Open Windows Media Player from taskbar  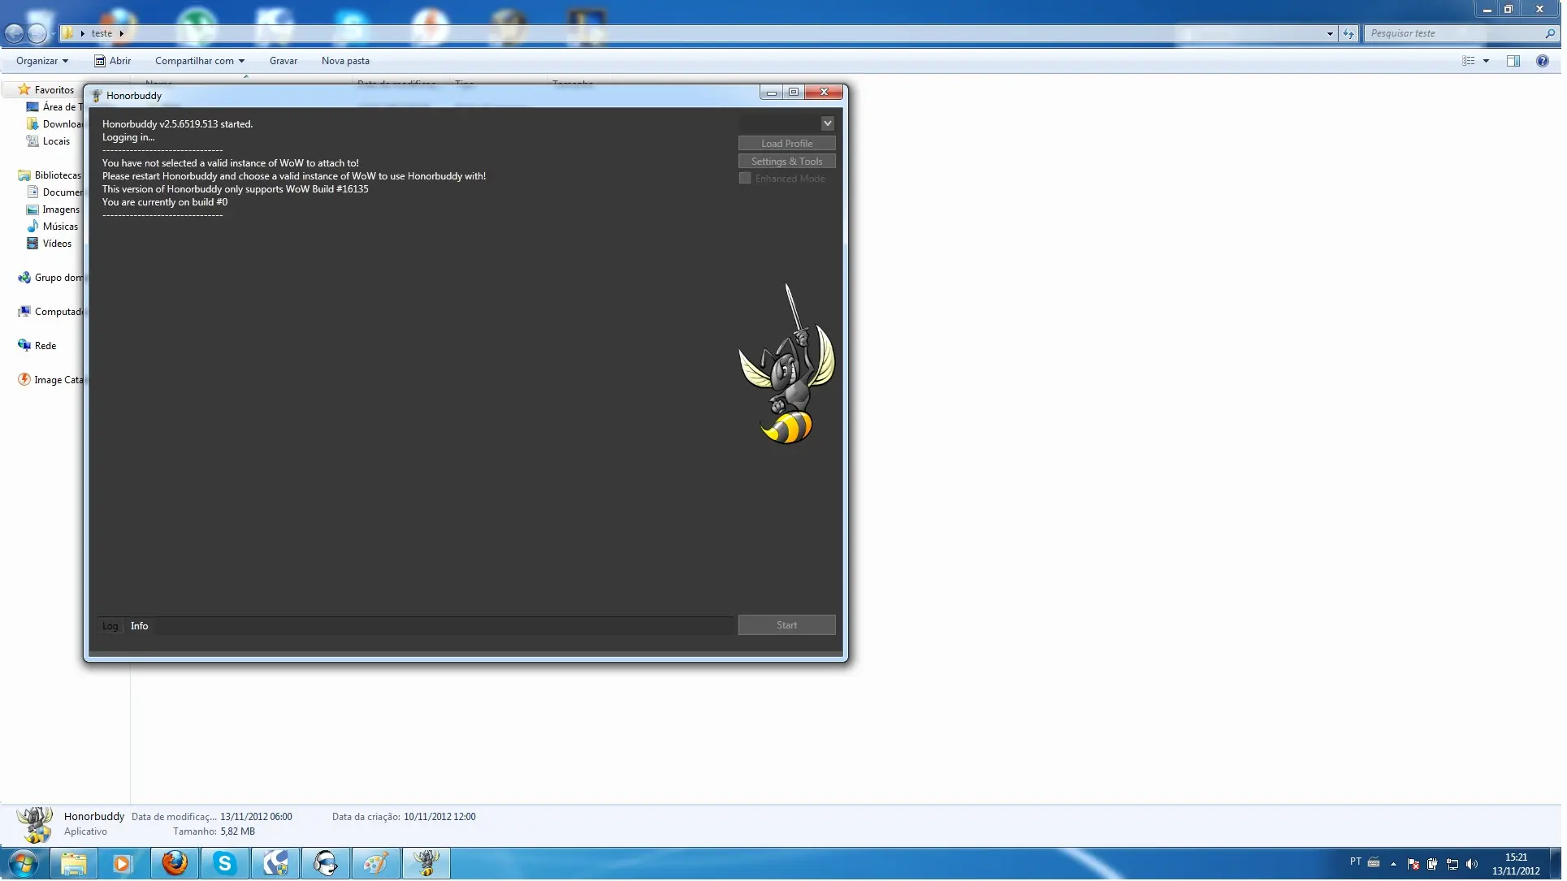123,865
